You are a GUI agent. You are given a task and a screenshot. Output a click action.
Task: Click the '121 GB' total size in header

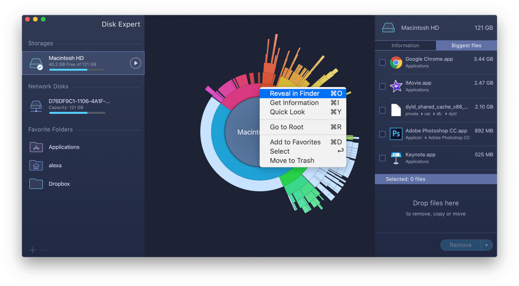484,28
